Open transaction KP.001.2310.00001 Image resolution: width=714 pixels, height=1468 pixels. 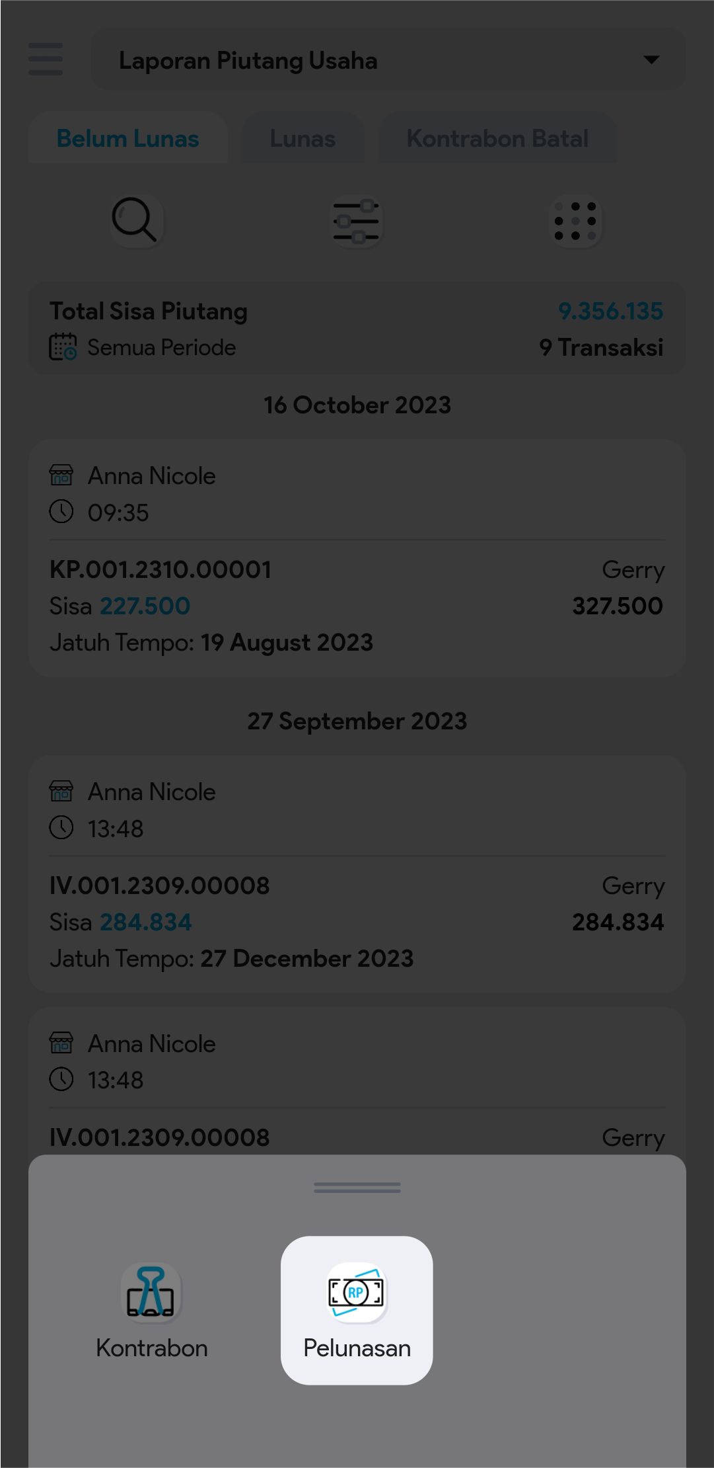click(161, 570)
